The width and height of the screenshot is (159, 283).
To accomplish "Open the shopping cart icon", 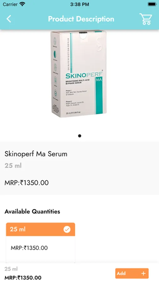I will pos(146,19).
